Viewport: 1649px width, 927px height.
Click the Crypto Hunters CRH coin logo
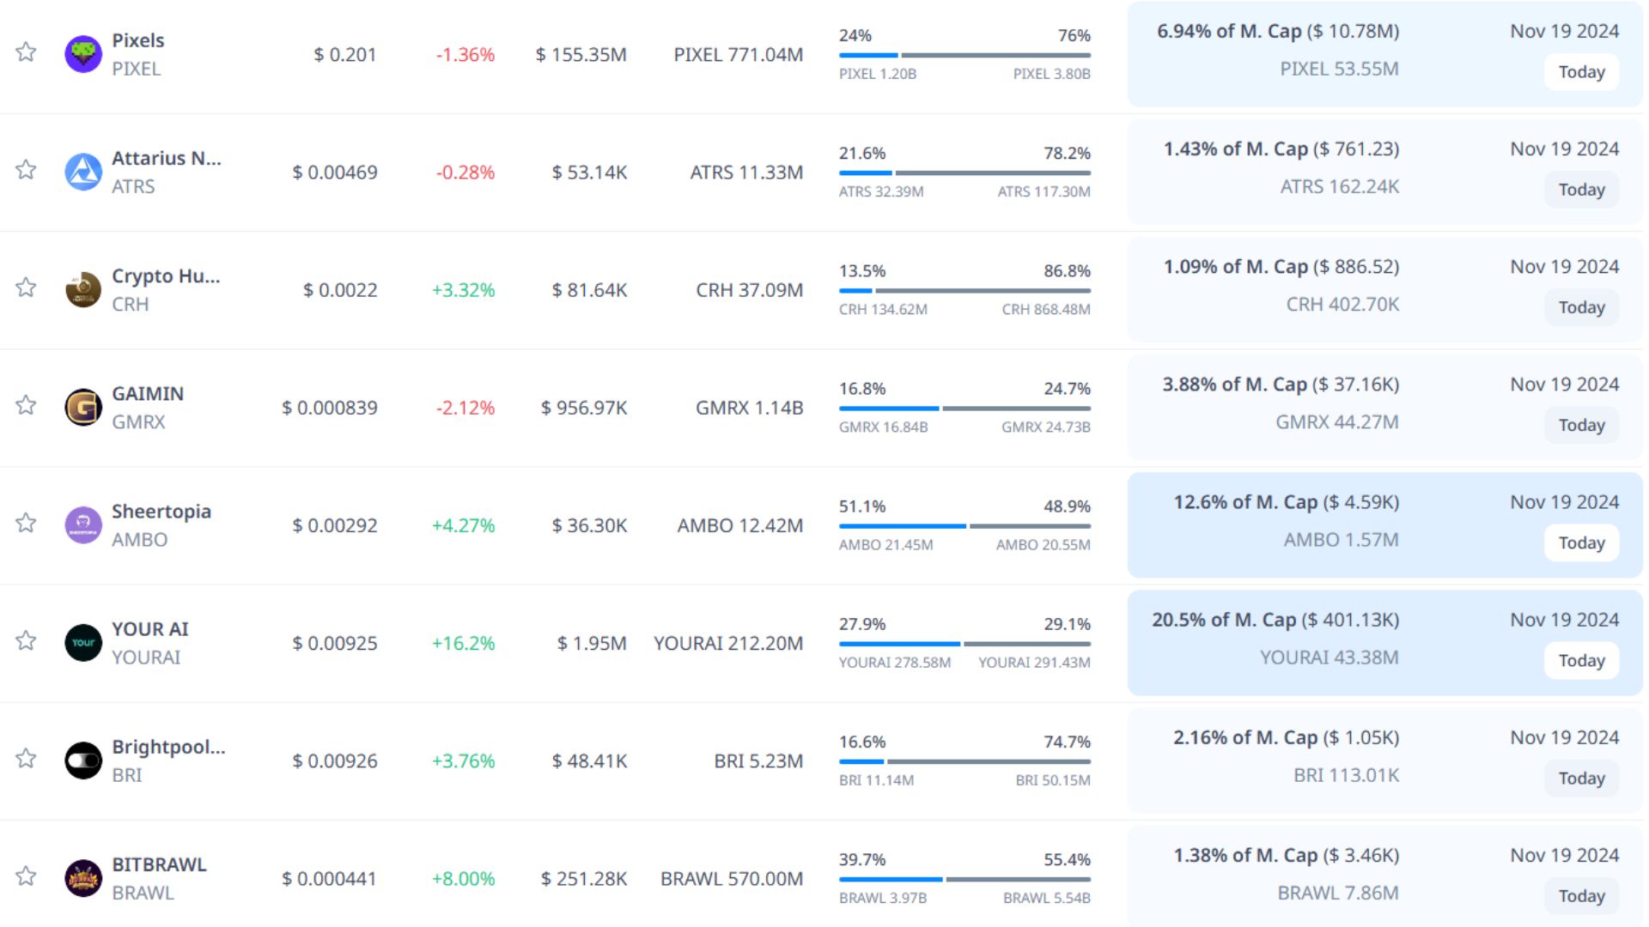[83, 290]
